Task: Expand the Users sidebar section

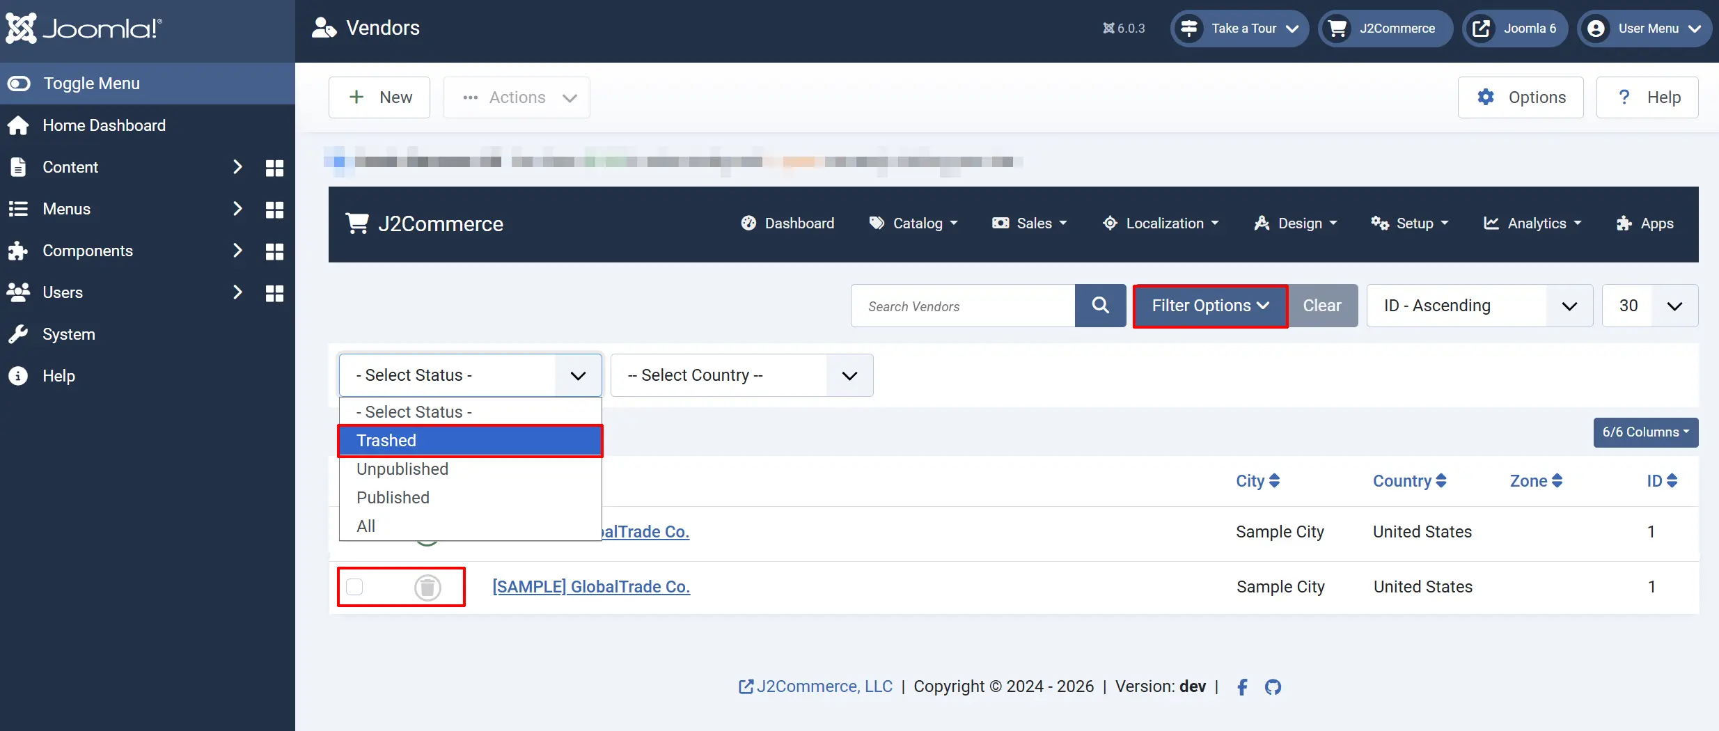Action: click(237, 292)
